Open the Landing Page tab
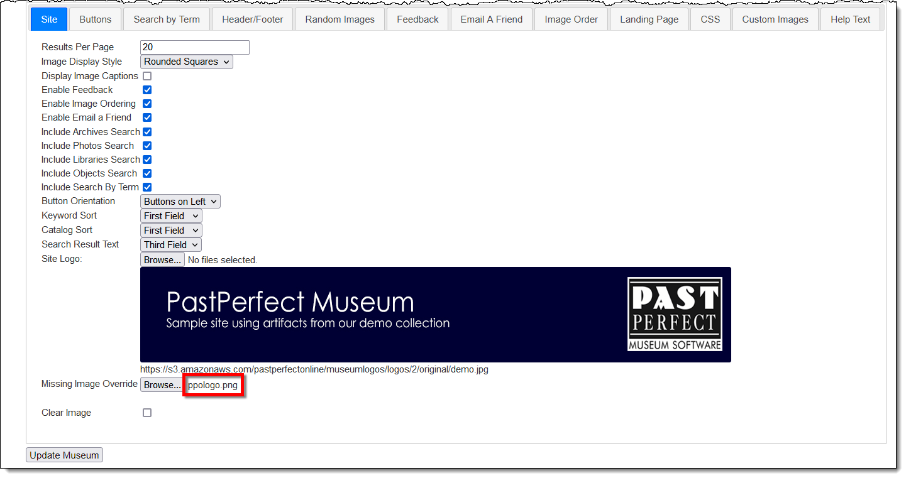906x478 pixels. [x=649, y=19]
